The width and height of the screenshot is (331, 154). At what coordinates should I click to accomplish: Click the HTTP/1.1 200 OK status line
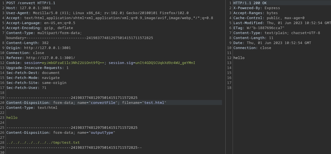(x=250, y=3)
